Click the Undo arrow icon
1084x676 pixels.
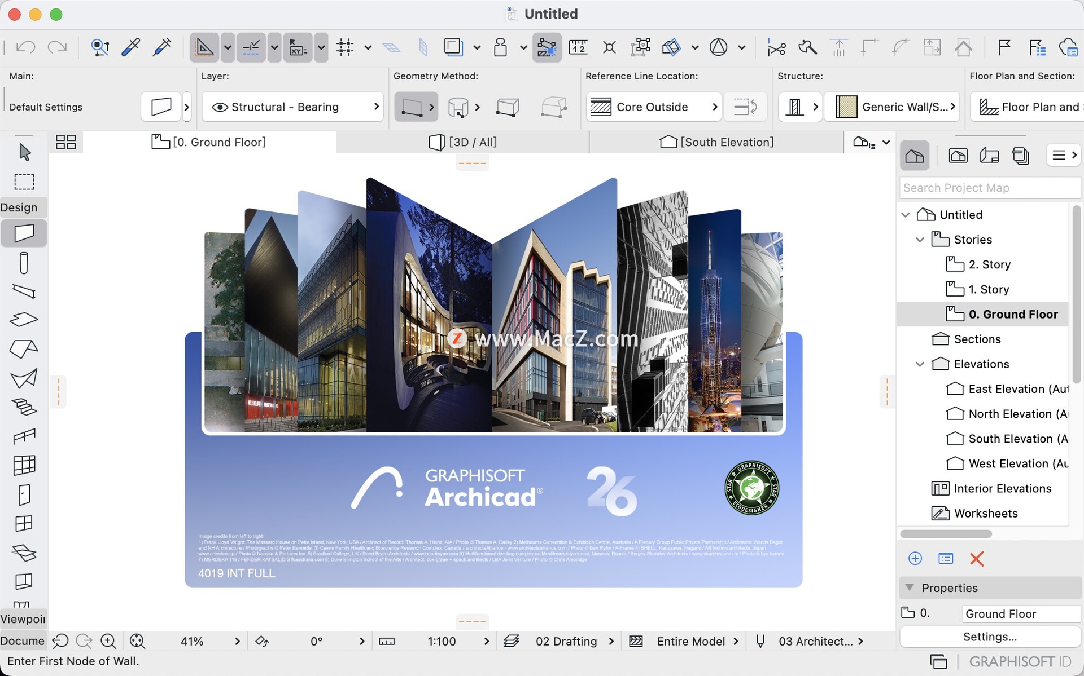point(25,47)
